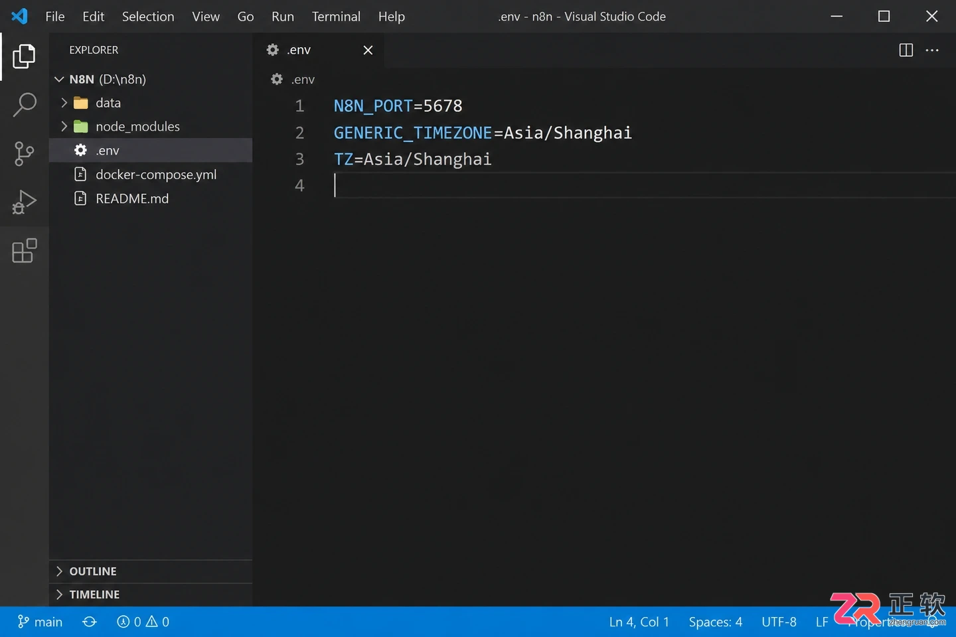Open the Source Control view icon

pos(24,153)
